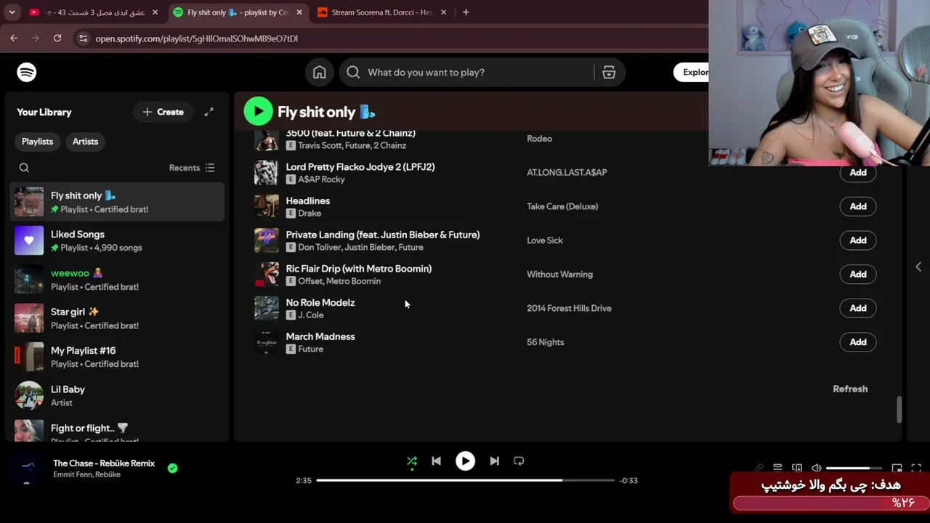Switch to the Stream Soorena SoundCloud tab
The image size is (930, 523).
click(382, 12)
